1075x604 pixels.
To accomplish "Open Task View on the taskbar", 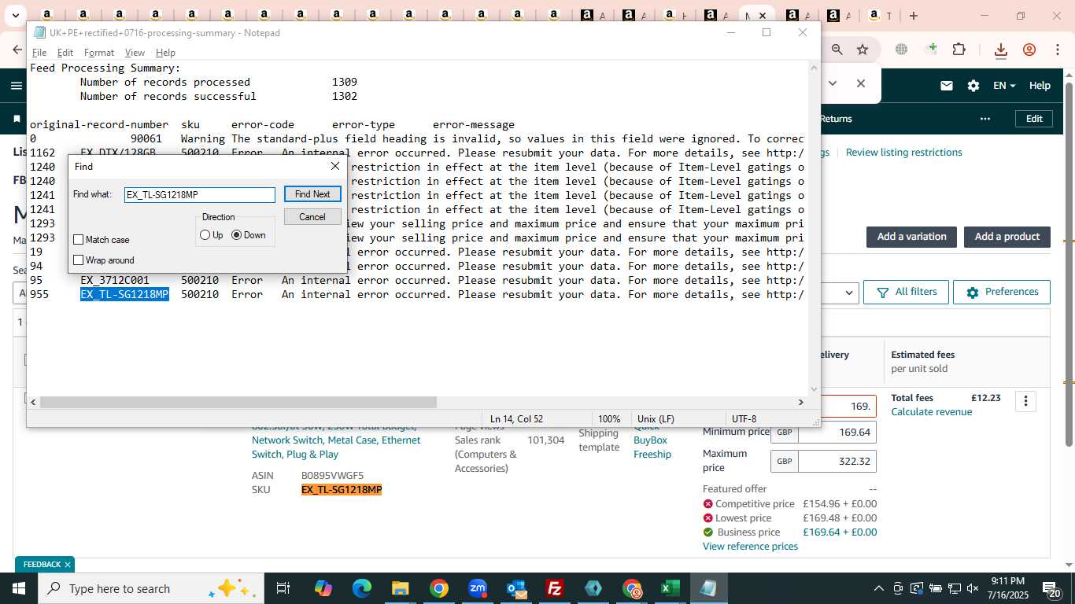I will pyautogui.click(x=283, y=588).
